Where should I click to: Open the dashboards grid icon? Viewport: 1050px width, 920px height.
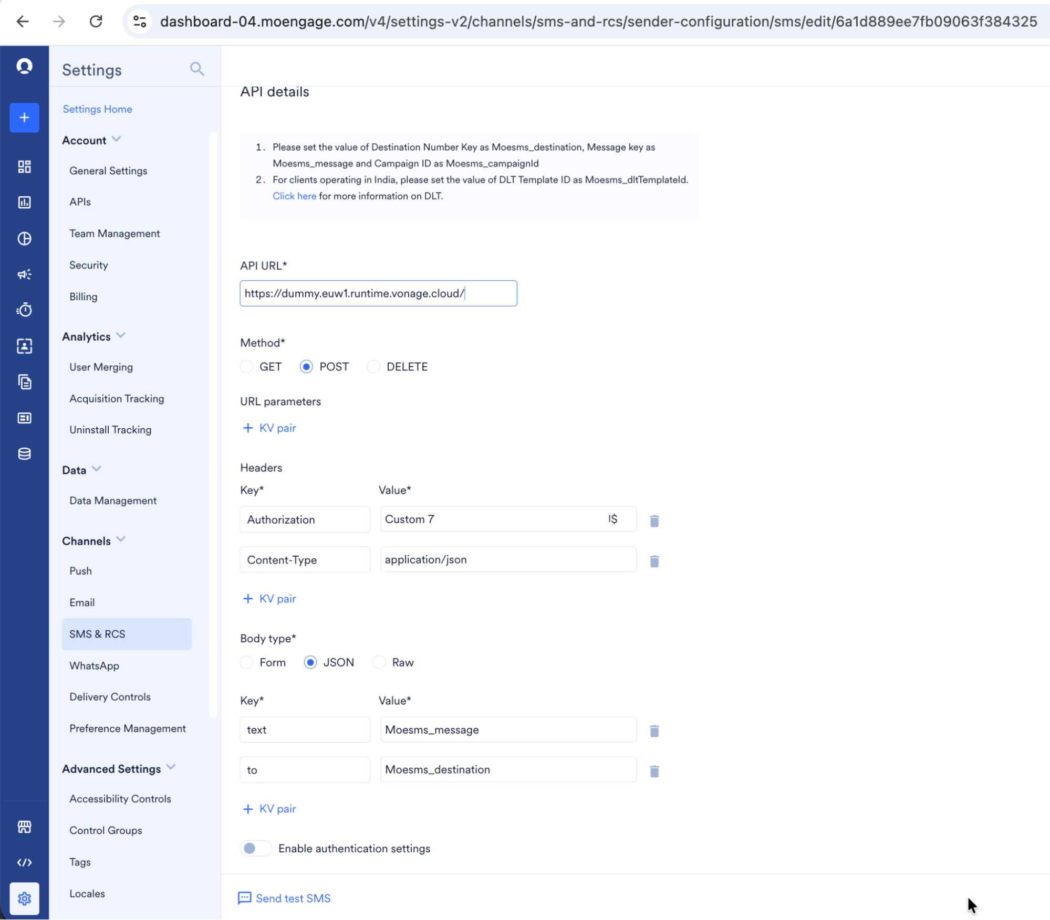point(24,167)
